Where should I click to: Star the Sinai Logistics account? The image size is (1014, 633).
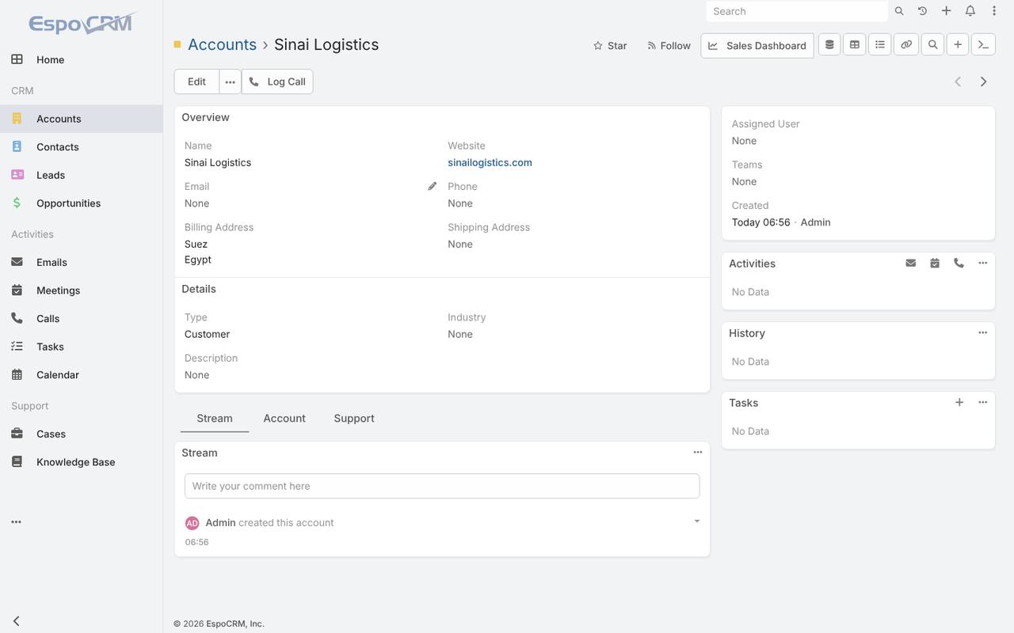coord(610,46)
